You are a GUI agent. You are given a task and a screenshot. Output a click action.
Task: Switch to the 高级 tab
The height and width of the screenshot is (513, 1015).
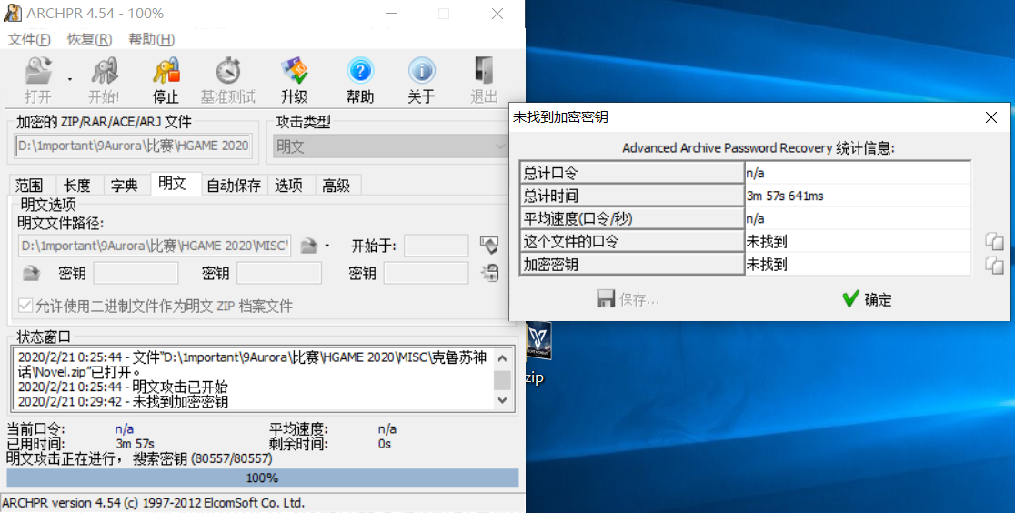point(336,186)
